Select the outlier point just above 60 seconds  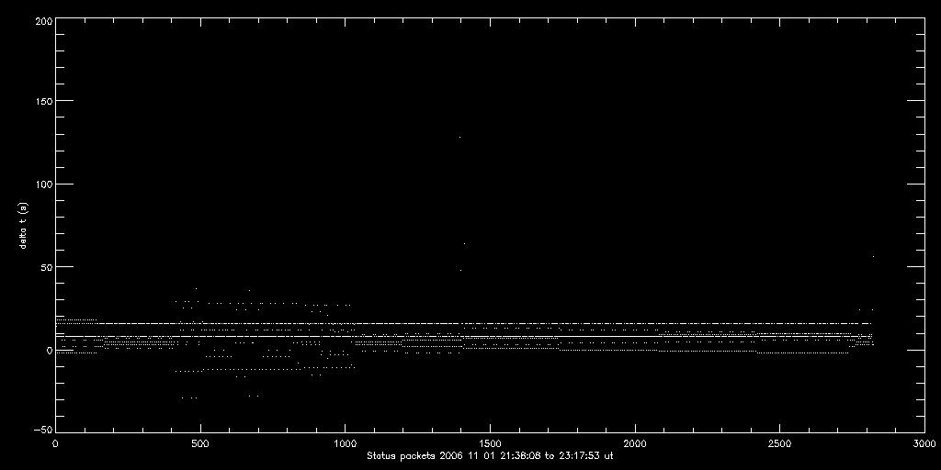click(x=465, y=244)
